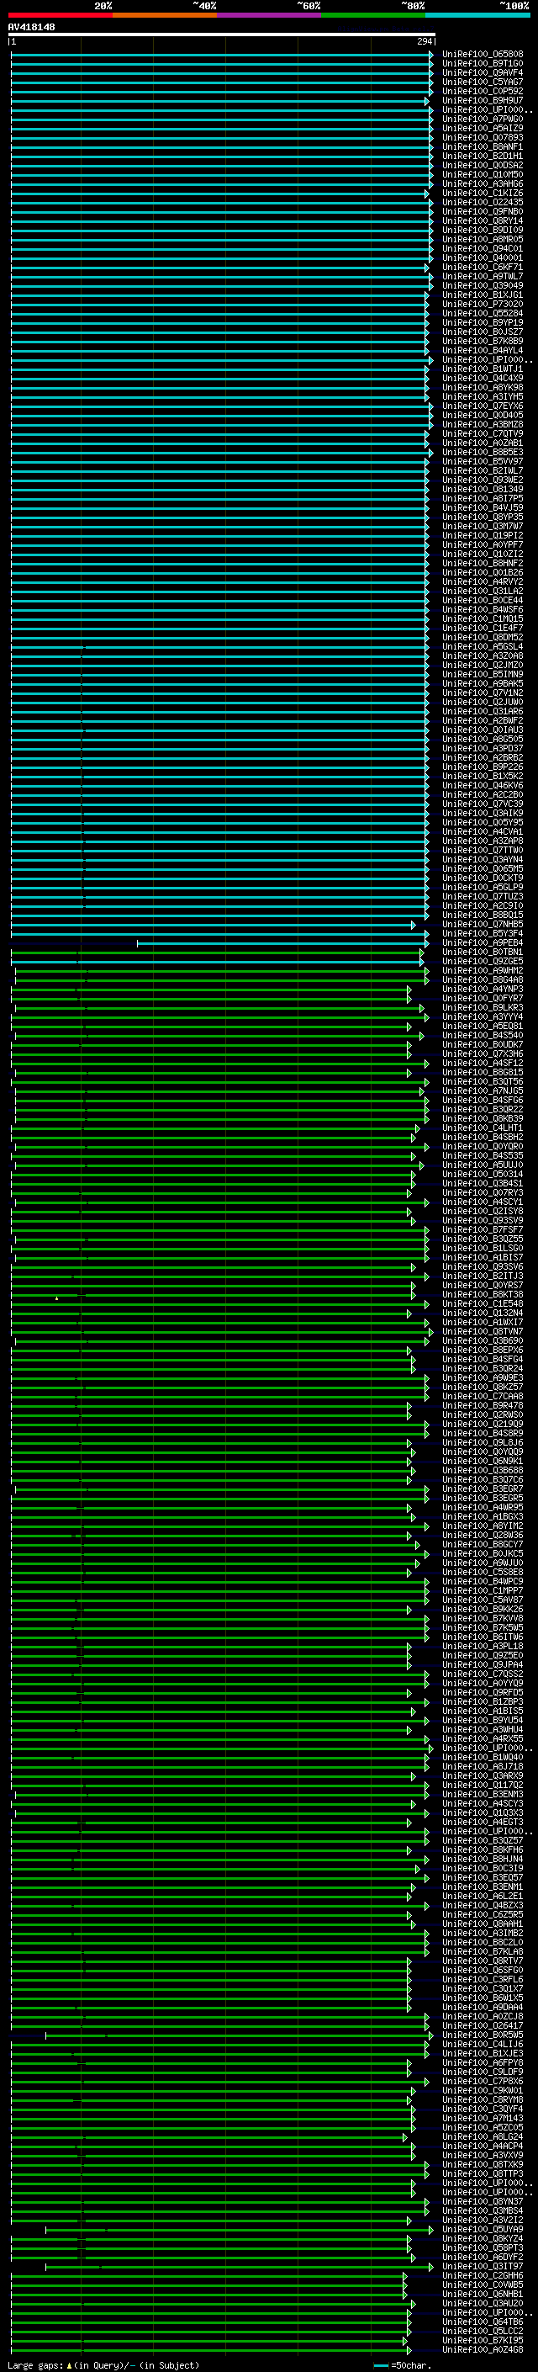Click the short cyan alignment bar for UniRef100_A9PEB4

[x=282, y=943]
